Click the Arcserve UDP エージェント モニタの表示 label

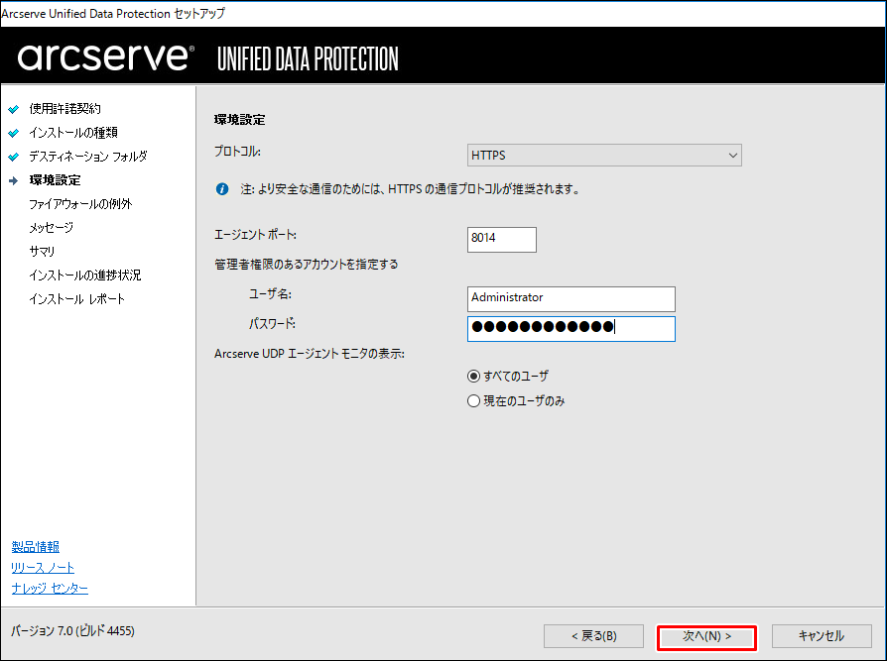310,354
